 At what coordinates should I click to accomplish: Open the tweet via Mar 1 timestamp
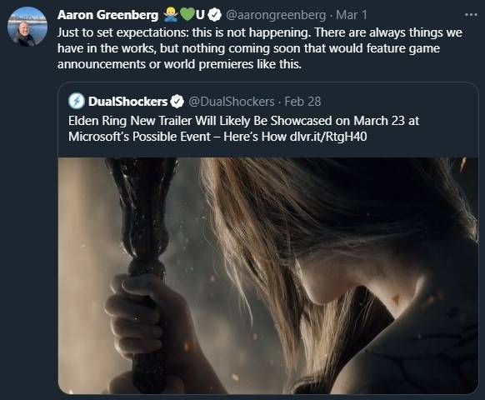pyautogui.click(x=352, y=15)
